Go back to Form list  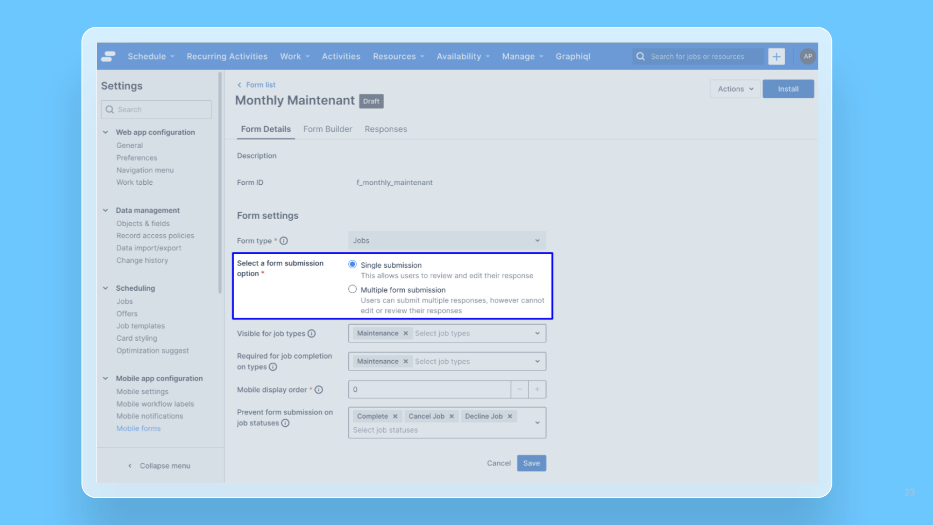(261, 85)
